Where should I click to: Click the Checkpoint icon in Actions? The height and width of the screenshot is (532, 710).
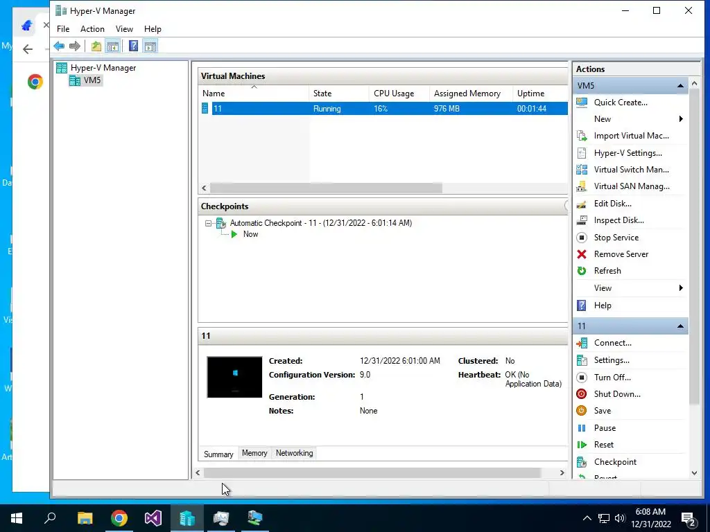582,462
